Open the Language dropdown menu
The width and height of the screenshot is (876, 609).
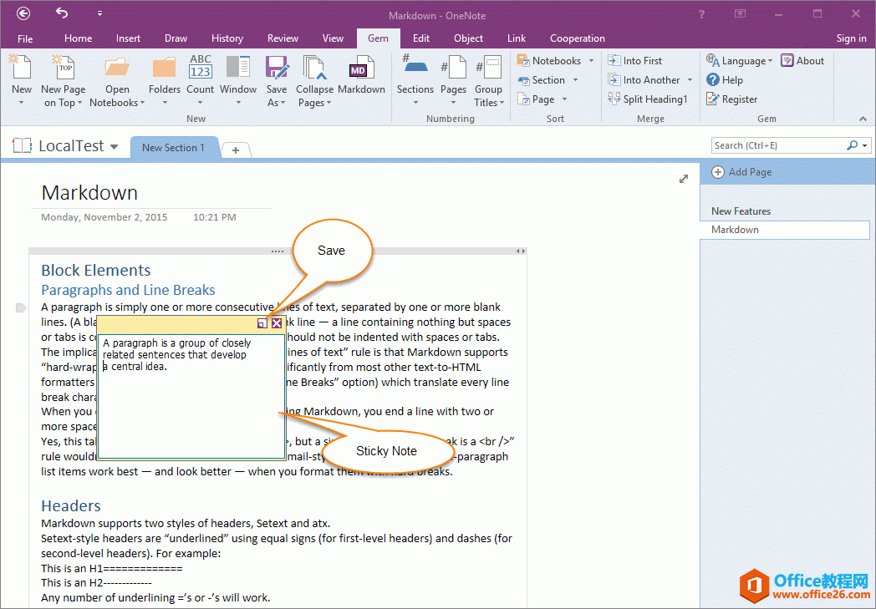pos(771,61)
